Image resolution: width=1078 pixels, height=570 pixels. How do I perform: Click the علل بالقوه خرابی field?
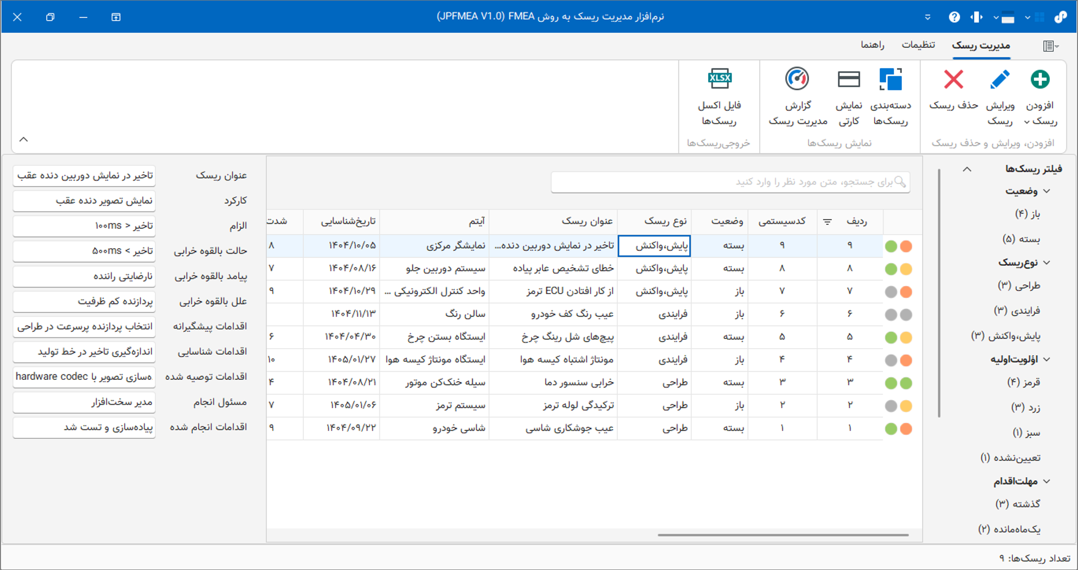click(x=84, y=302)
